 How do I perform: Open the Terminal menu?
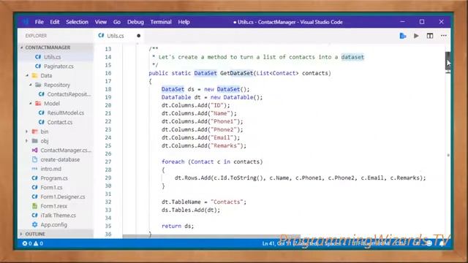point(161,22)
